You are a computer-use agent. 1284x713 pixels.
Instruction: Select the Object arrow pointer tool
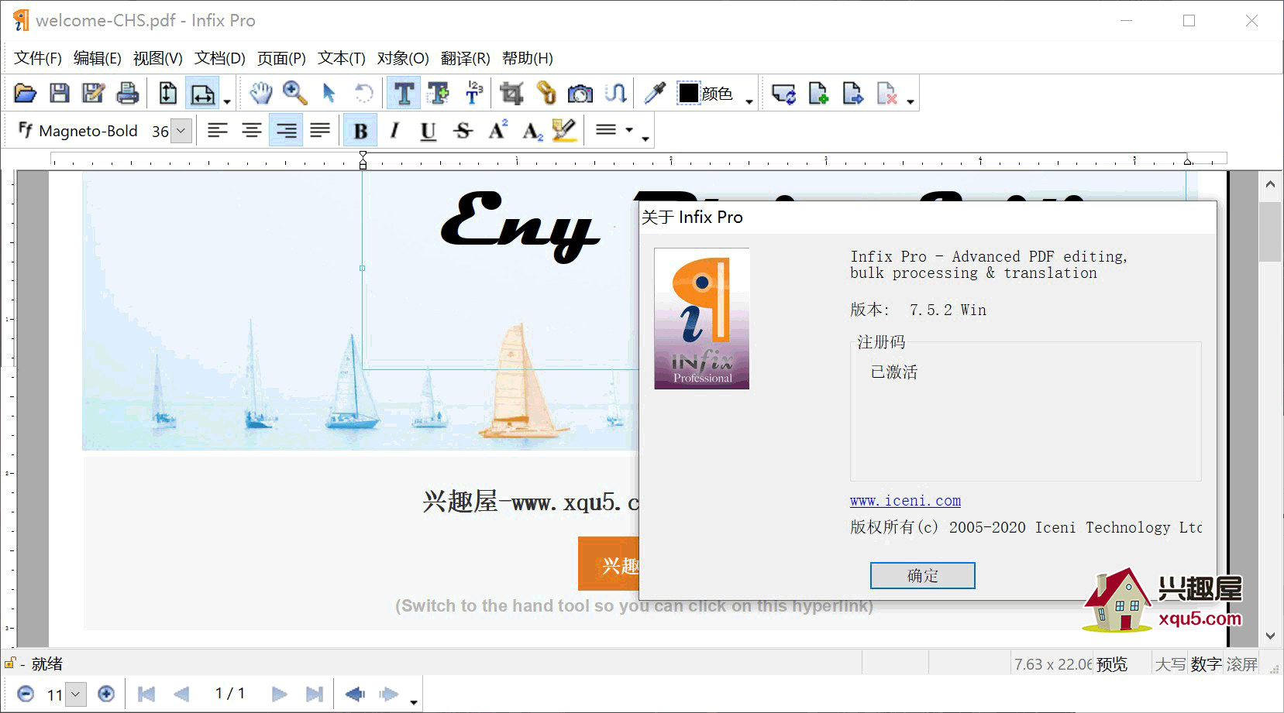pyautogui.click(x=329, y=94)
